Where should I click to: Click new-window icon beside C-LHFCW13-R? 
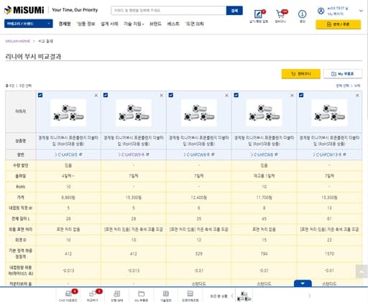tap(344, 155)
